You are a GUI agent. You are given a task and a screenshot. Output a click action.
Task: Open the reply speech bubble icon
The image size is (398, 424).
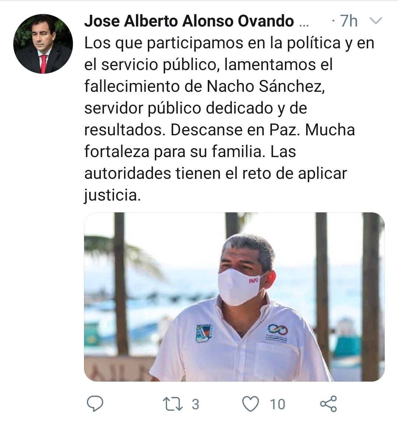click(95, 404)
